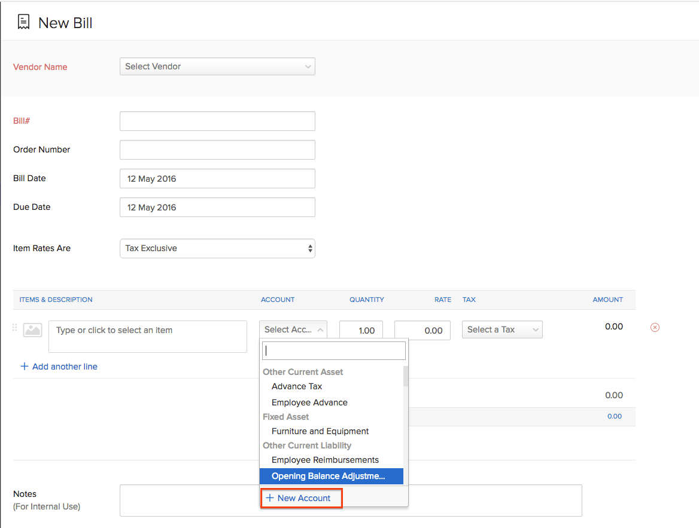Click the New Account button
This screenshot has width=699, height=528.
point(301,498)
